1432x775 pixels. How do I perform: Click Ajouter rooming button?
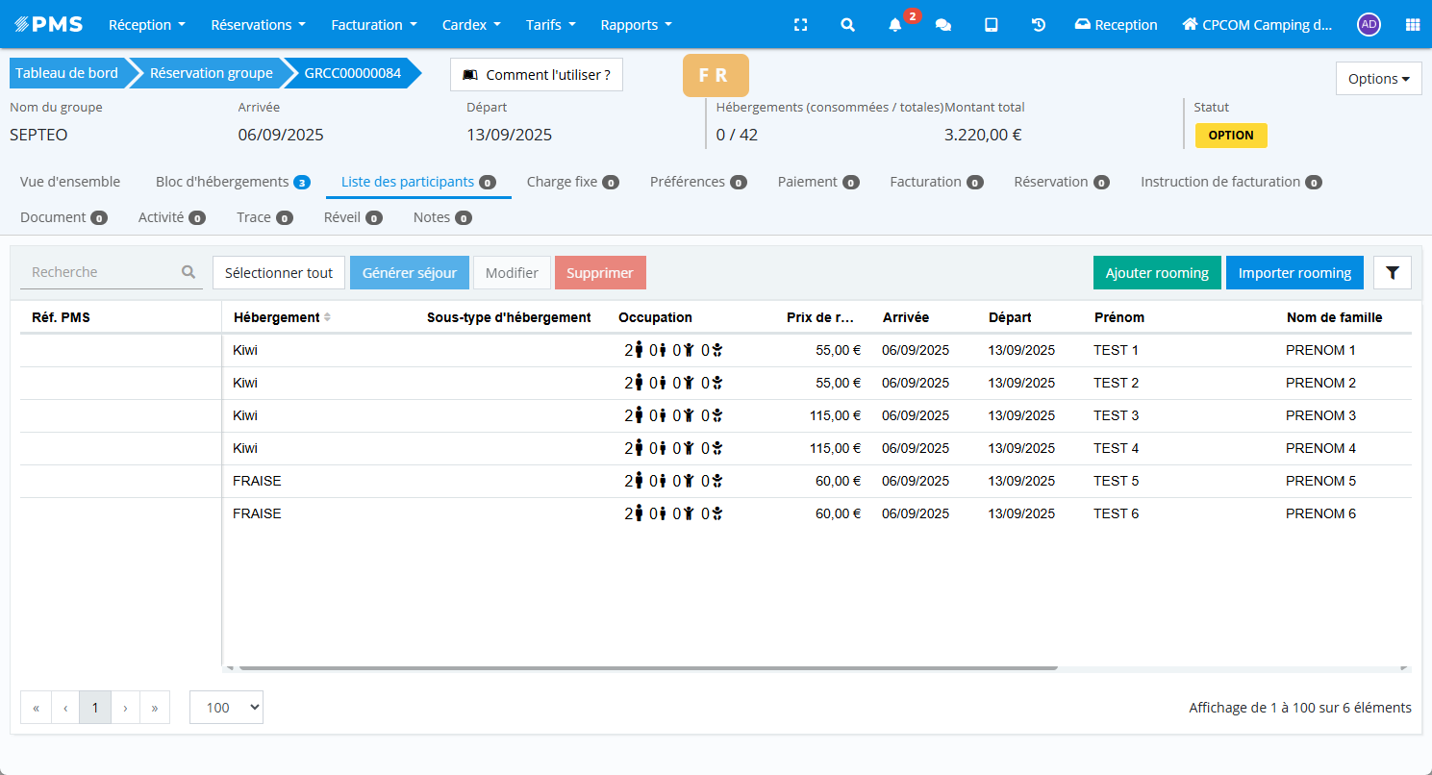coord(1156,273)
